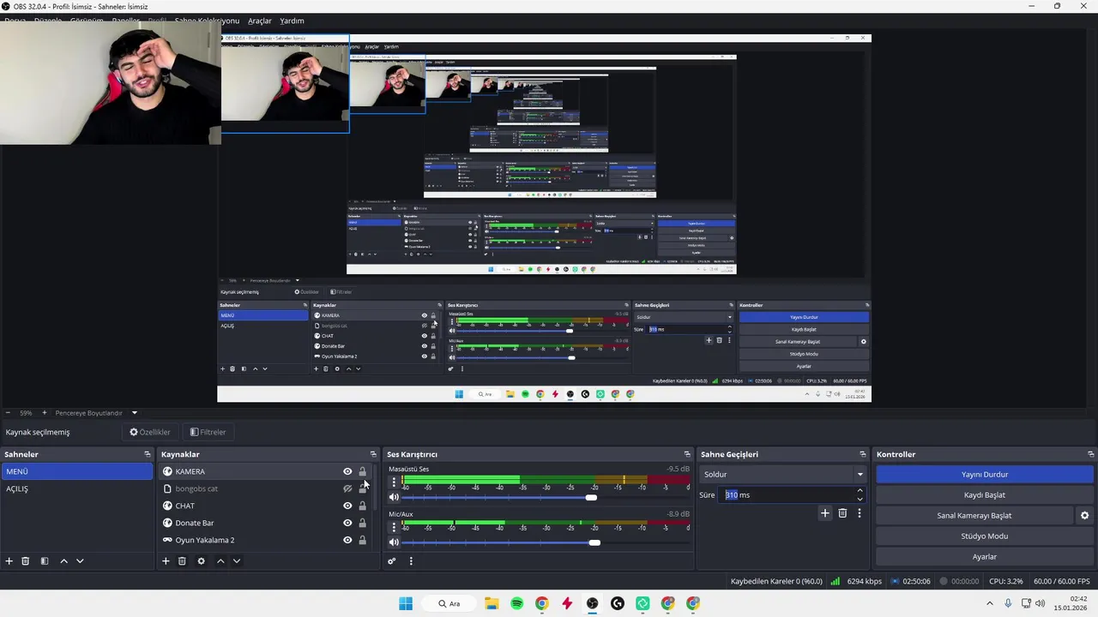This screenshot has width=1098, height=617.
Task: Toggle lock on KAMERA source
Action: [362, 471]
